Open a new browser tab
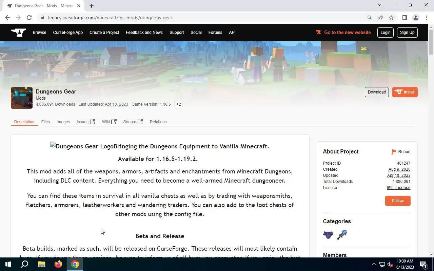434x271 pixels. [92, 6]
